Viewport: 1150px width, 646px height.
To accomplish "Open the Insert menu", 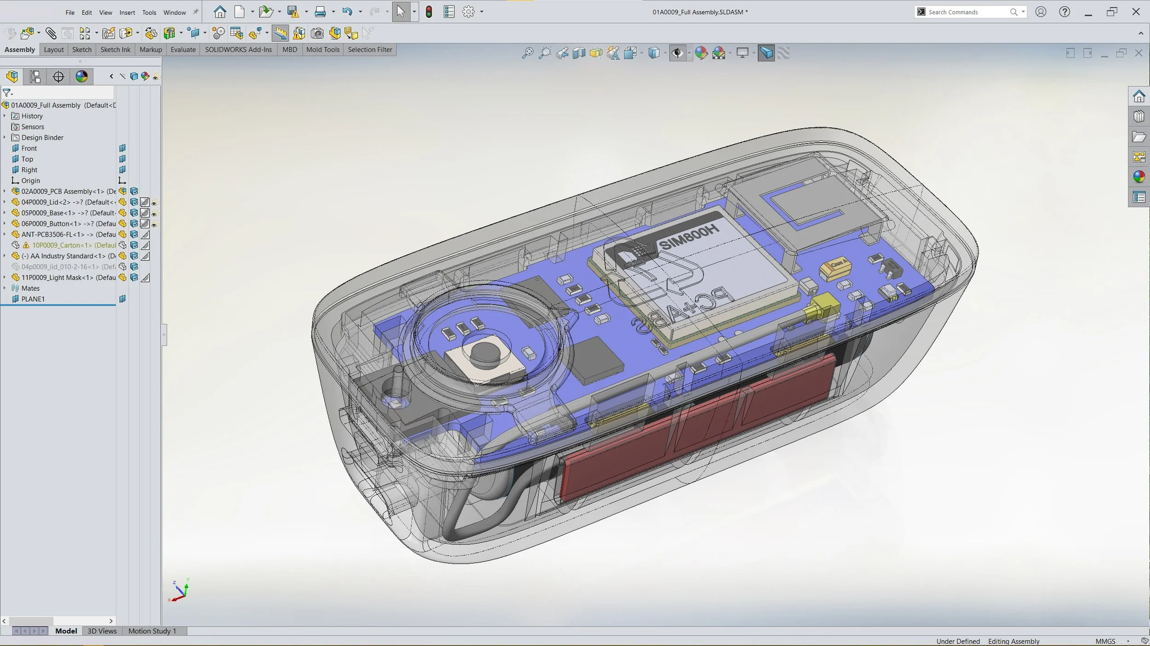I will [127, 12].
